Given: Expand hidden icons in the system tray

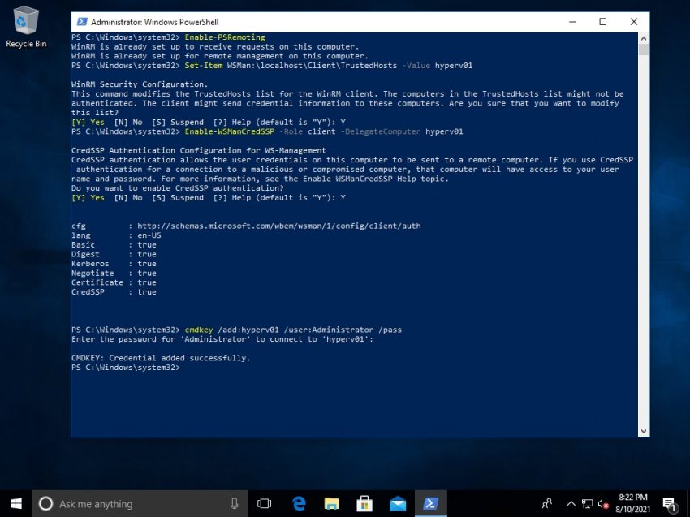Looking at the screenshot, I should click(x=571, y=503).
